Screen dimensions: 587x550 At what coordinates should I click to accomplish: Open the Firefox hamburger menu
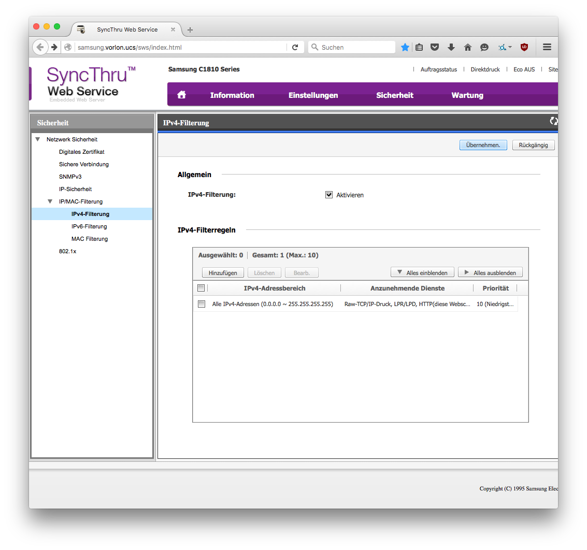[x=547, y=47]
